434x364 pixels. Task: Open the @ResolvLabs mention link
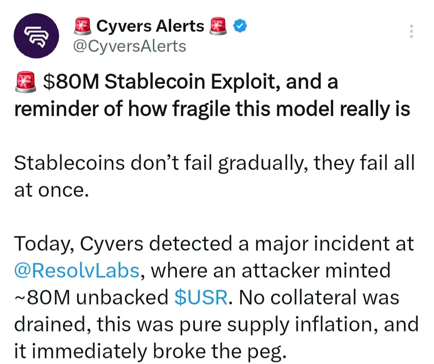pyautogui.click(x=77, y=270)
